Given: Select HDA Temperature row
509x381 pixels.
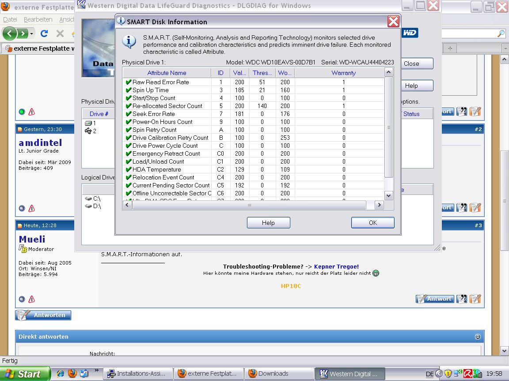Looking at the screenshot, I should 253,169.
